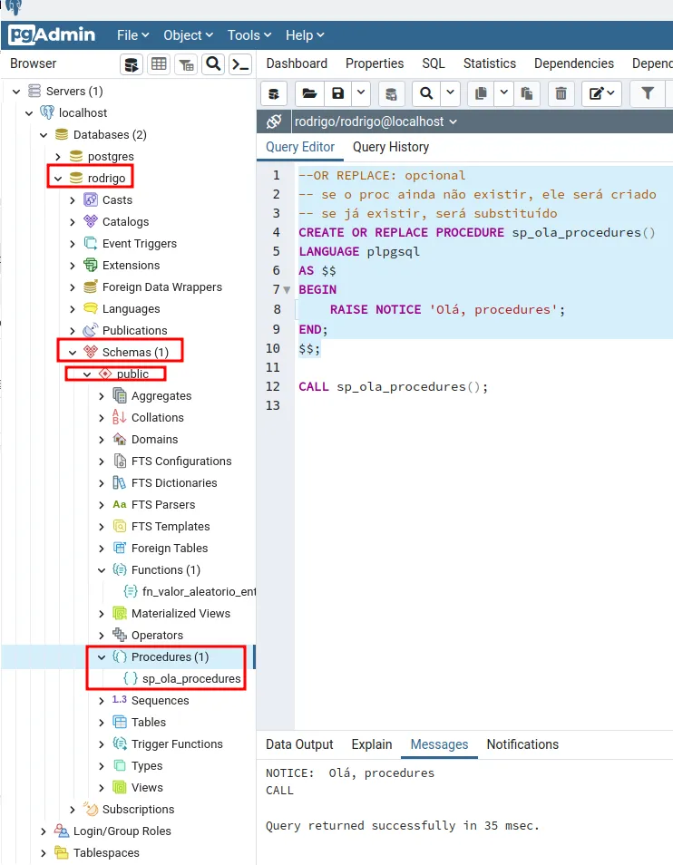The image size is (673, 865).
Task: Select the Operators node icon
Action: [x=120, y=635]
